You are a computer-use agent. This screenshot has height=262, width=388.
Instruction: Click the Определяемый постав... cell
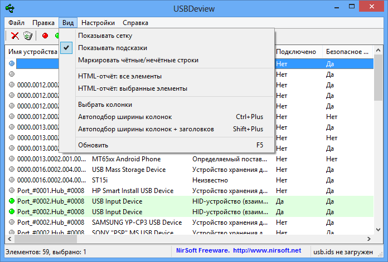pyautogui.click(x=230, y=159)
